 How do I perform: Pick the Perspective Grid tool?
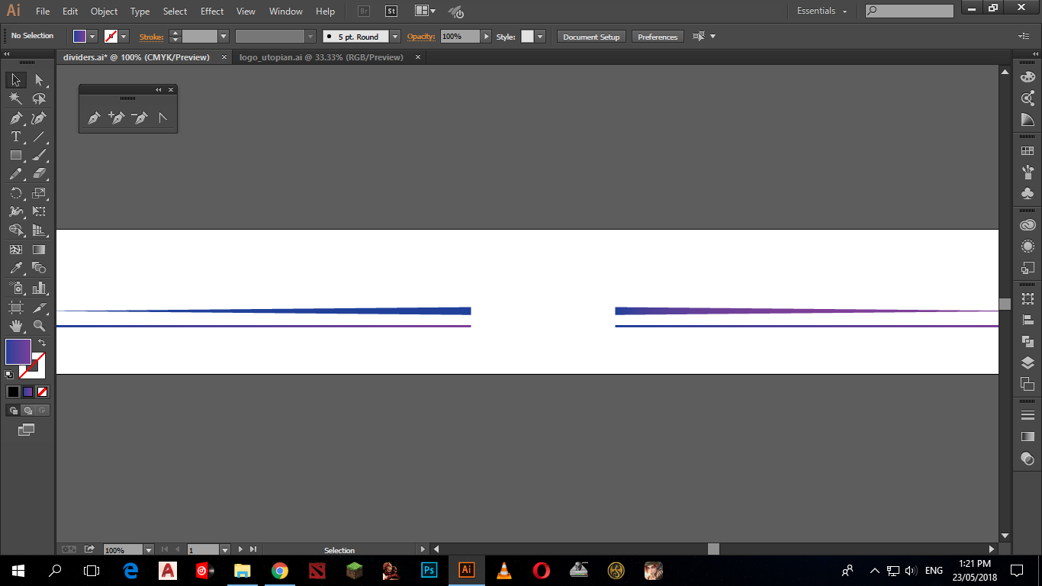[39, 230]
